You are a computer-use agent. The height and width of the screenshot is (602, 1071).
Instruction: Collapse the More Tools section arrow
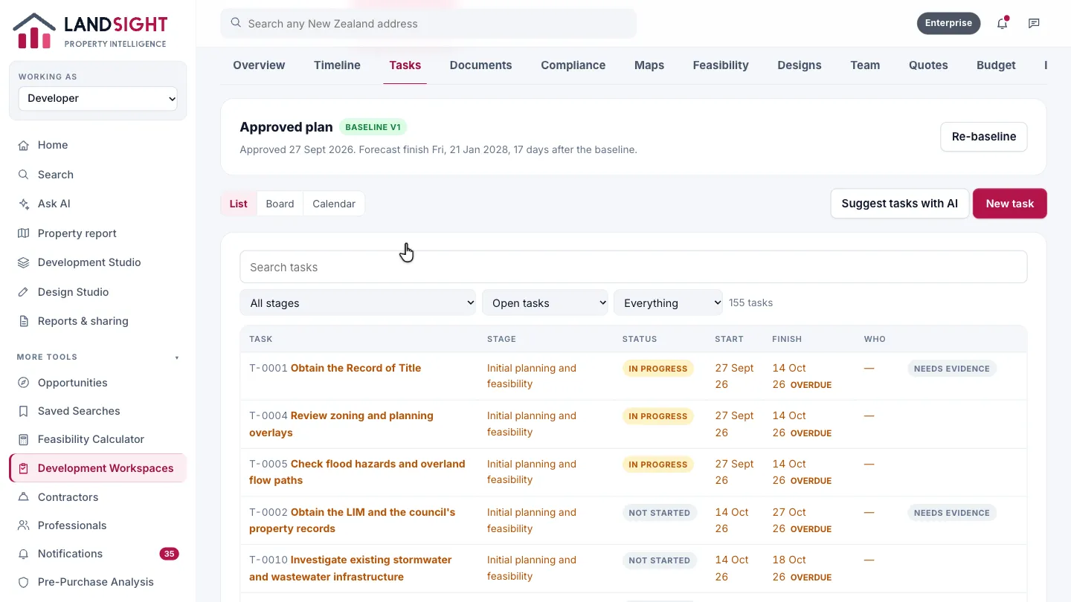[x=177, y=357]
